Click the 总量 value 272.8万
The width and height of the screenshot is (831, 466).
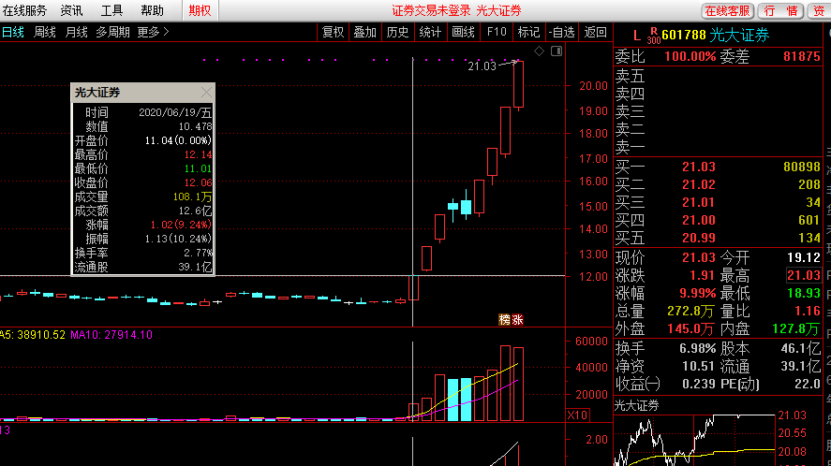[690, 312]
